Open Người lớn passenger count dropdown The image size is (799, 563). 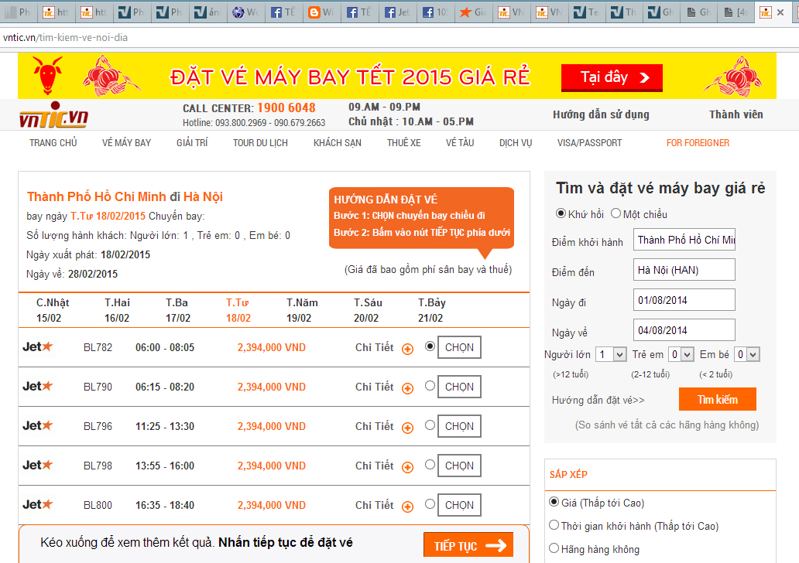pos(611,354)
